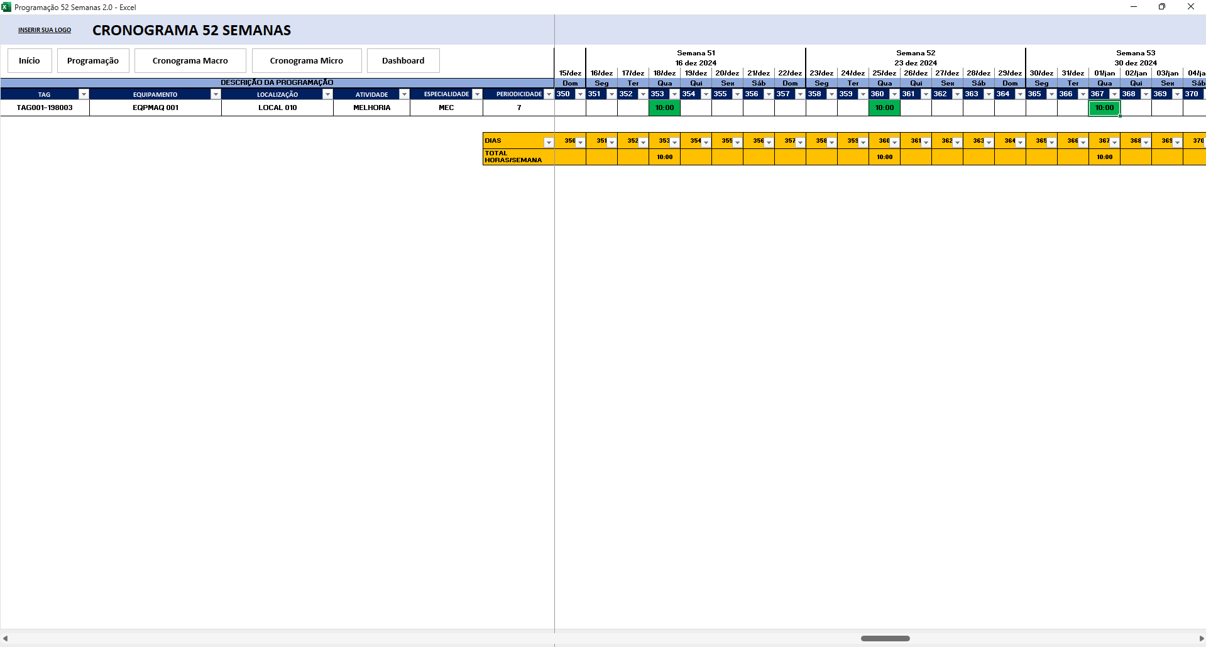Click the ATIVIDADE filter arrow

pyautogui.click(x=404, y=94)
